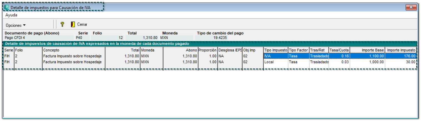This screenshot has height=121, width=421.
Task: Click the Tipo Factor column header
Action: click(x=299, y=50)
